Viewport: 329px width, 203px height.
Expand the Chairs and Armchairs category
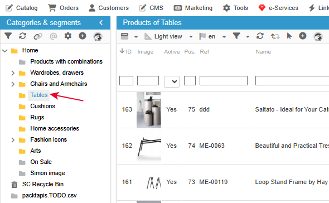click(x=13, y=84)
